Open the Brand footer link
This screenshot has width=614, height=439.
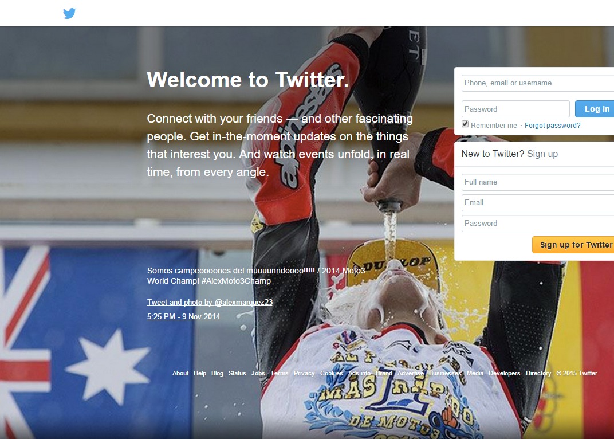point(384,373)
